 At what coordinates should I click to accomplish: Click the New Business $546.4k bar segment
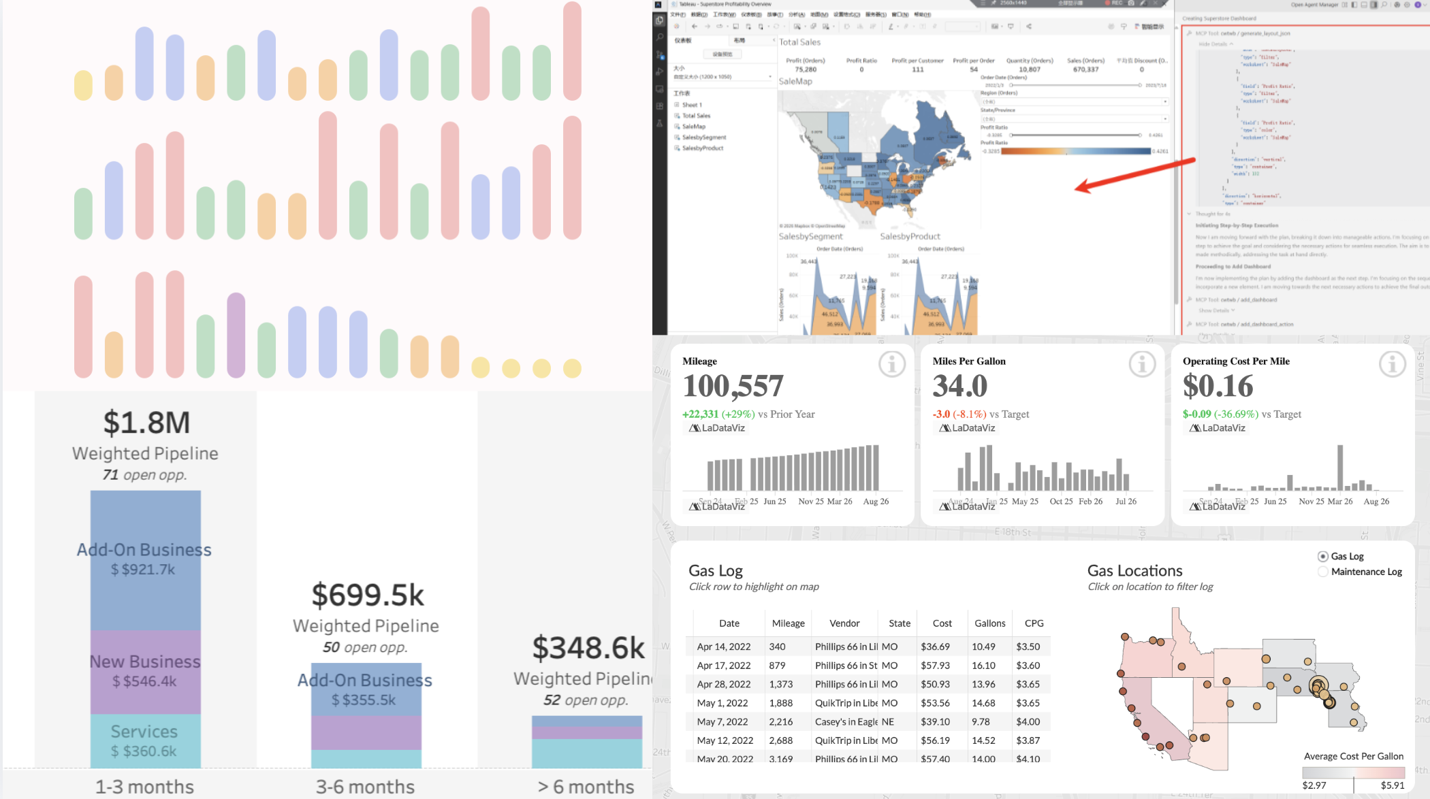coord(146,672)
